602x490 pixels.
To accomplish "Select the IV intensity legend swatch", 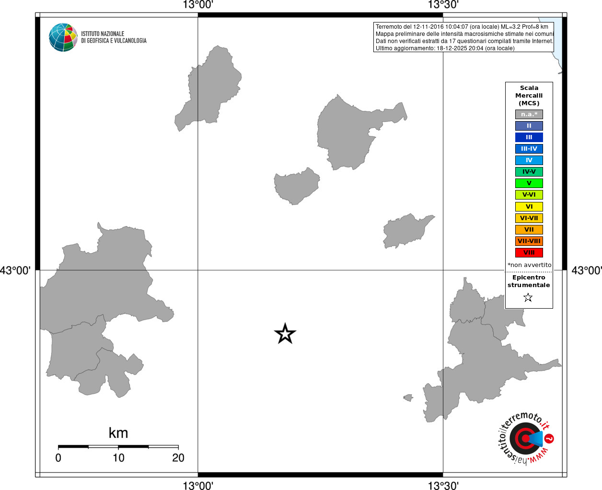I will 529,160.
